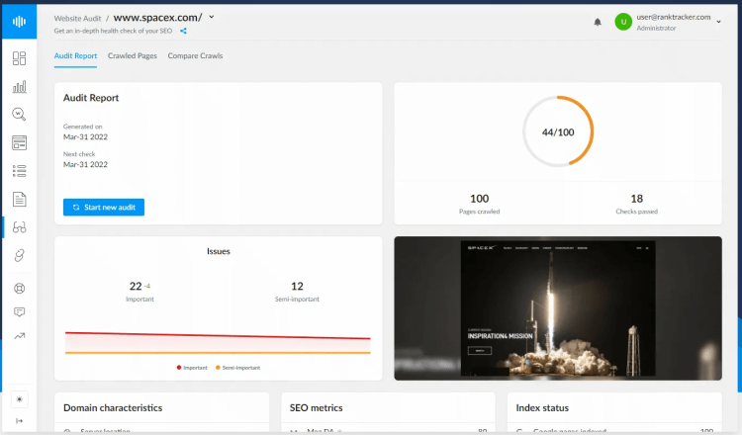Open the checklist list icon in sidebar
The width and height of the screenshot is (742, 435).
(19, 171)
